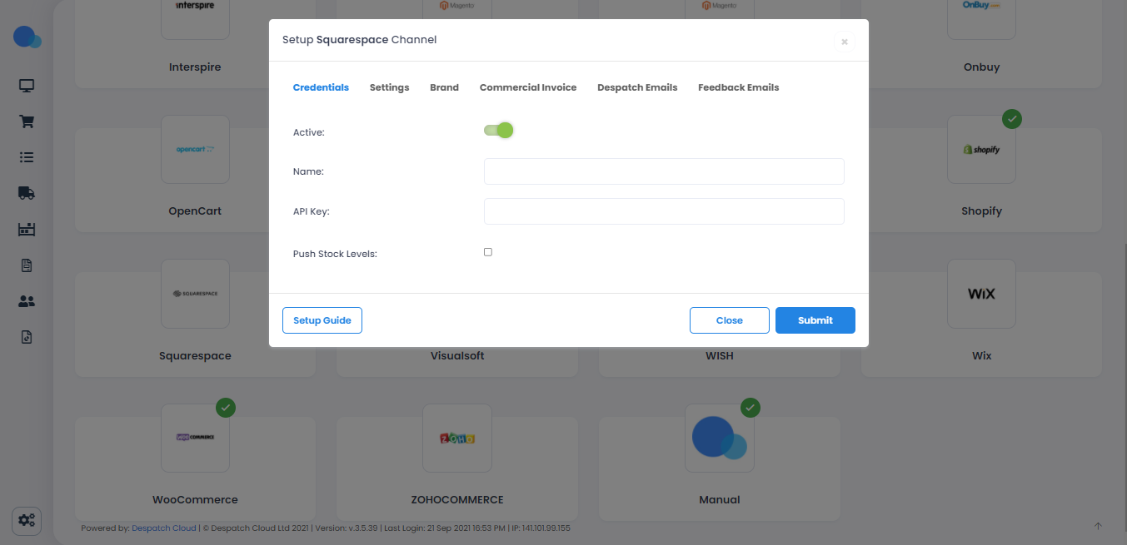
Task: Toggle the Active switch off
Action: [498, 131]
